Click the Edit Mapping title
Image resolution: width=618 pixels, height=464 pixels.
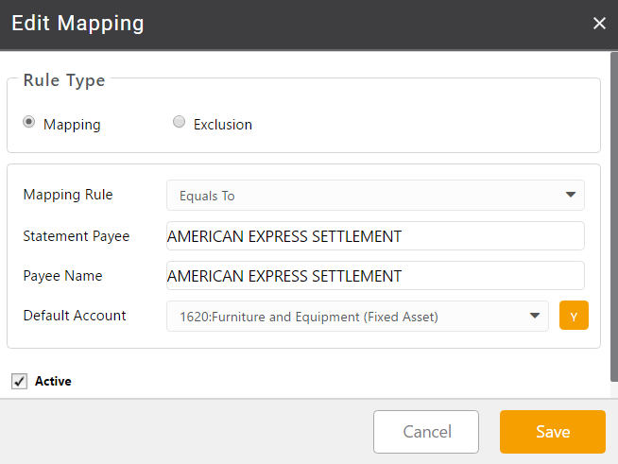[x=78, y=24]
